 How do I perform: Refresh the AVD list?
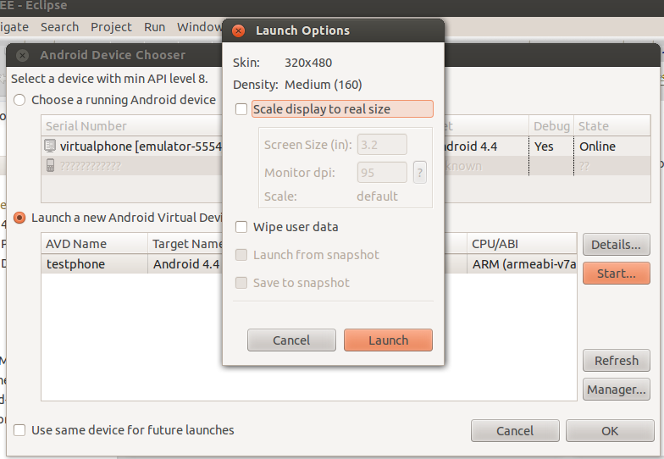tap(617, 361)
